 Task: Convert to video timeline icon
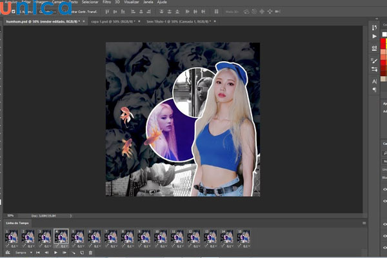tap(8, 253)
